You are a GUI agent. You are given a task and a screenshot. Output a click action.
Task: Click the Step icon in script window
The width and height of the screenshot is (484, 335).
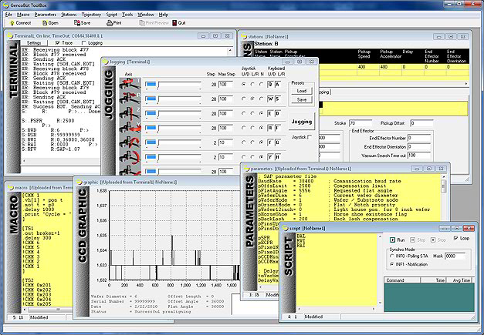413,240
